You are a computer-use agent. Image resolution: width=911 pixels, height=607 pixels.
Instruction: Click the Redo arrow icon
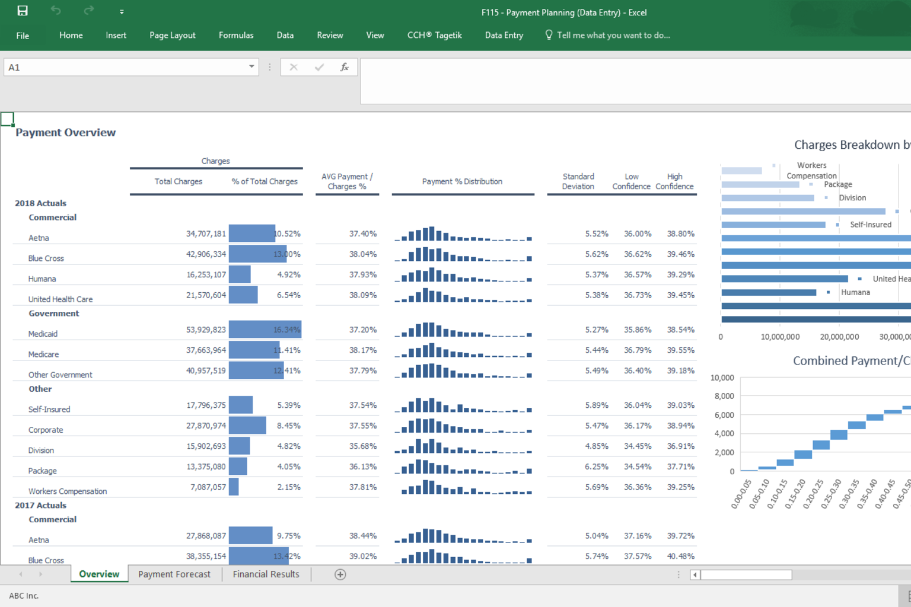point(89,11)
